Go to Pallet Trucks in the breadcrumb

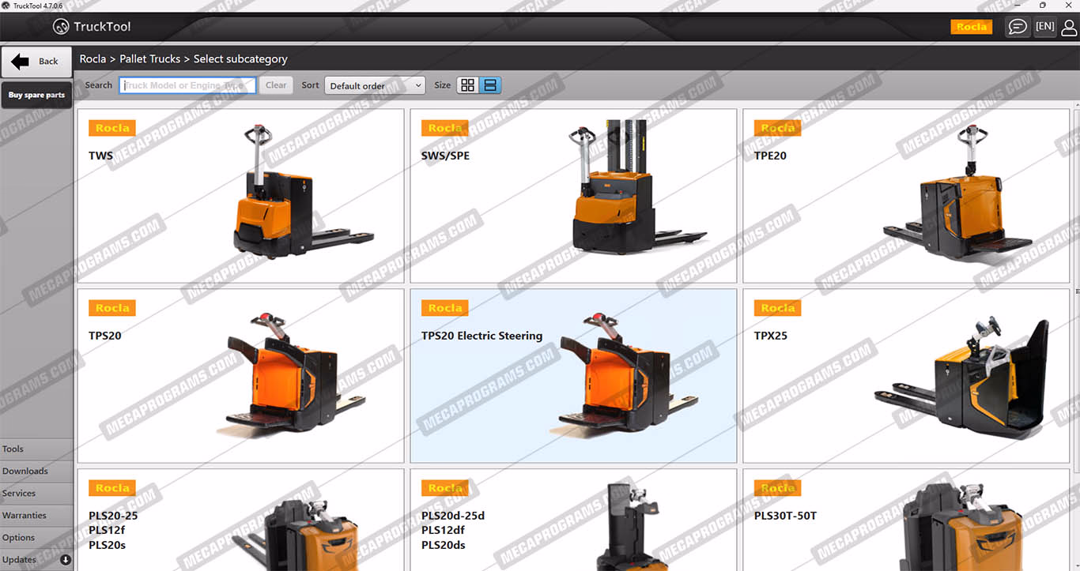coord(150,59)
